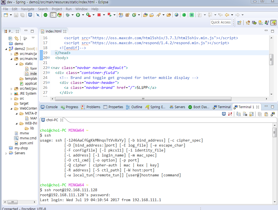Click the New AspectJ project icon

121,15
